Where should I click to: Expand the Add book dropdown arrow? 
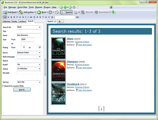(18, 12)
